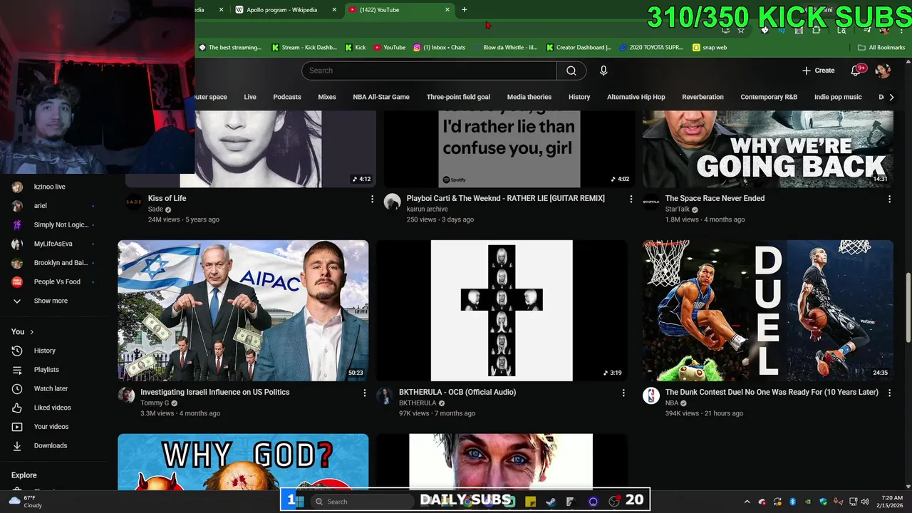Open StarTalk channel avatar

coord(651,202)
